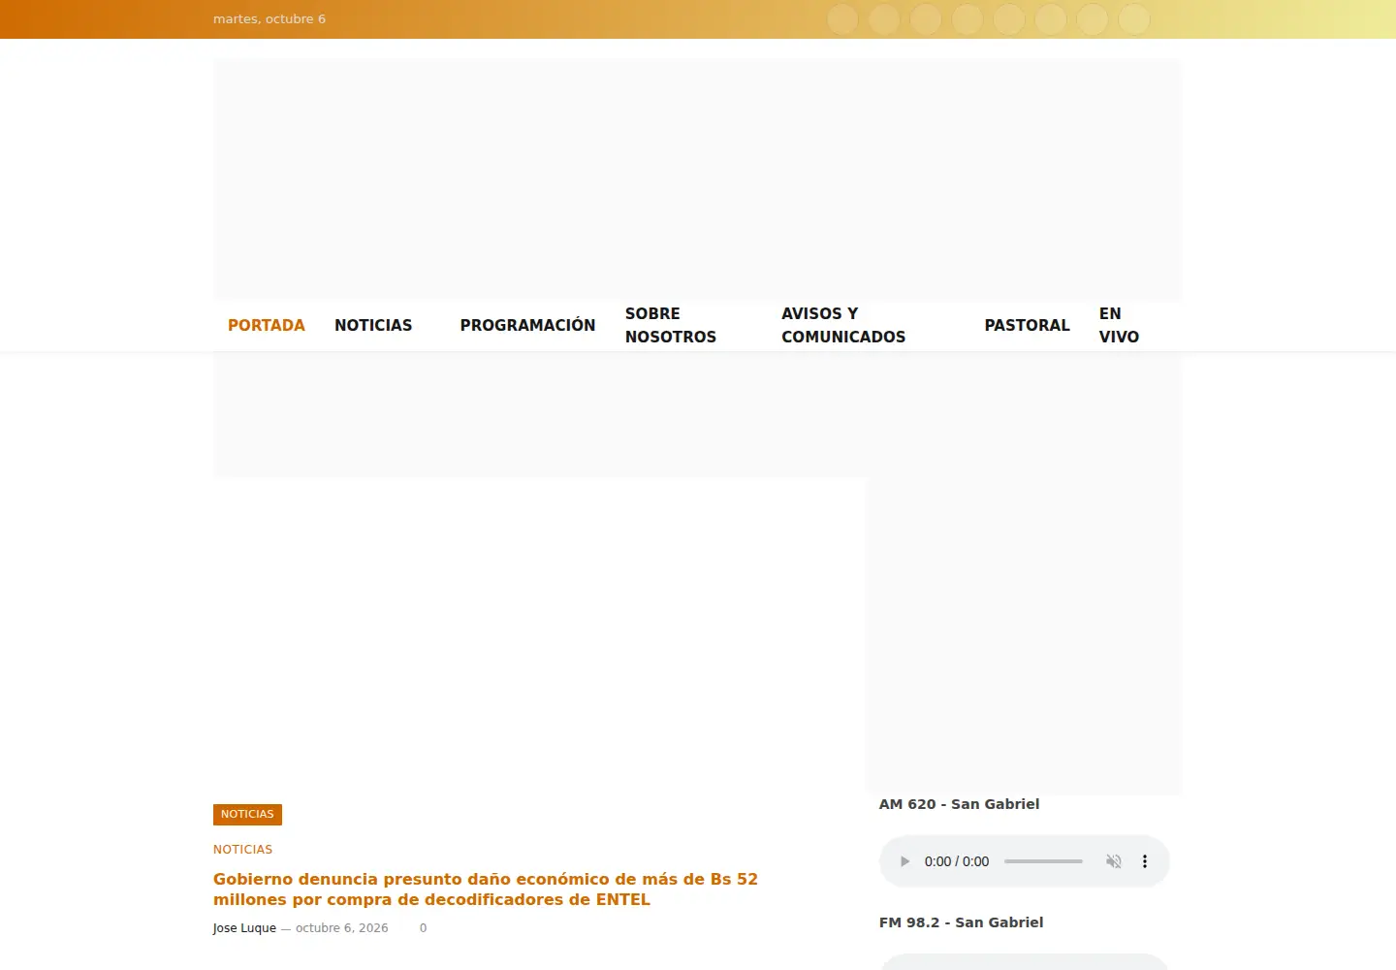Open the NOTICIAS category link above the headline
This screenshot has height=970, width=1396.
(x=242, y=850)
